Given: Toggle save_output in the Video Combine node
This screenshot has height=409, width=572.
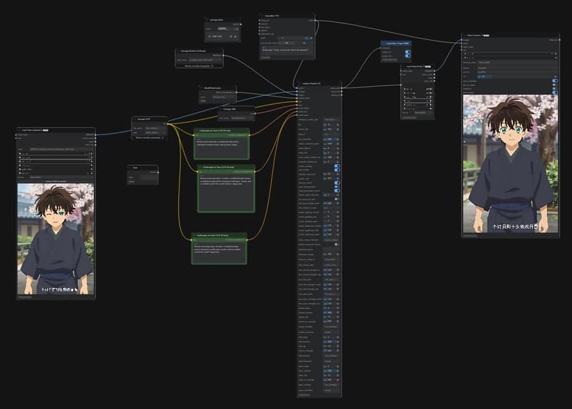Looking at the screenshot, I should pyautogui.click(x=555, y=93).
